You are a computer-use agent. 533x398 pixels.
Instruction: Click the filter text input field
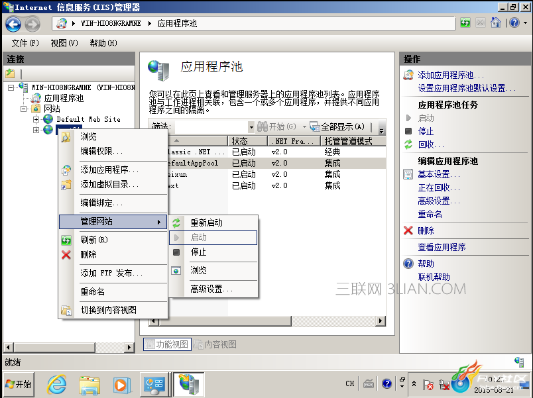tap(211, 127)
